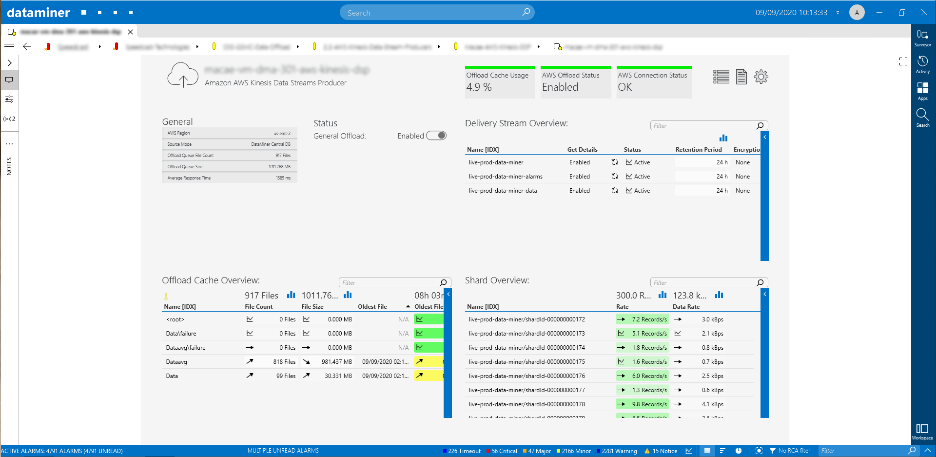Click the Delivery Stream Overview filter box
936x457 pixels.
pyautogui.click(x=709, y=126)
